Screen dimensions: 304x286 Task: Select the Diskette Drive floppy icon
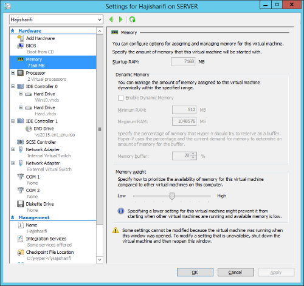pyautogui.click(x=21, y=204)
